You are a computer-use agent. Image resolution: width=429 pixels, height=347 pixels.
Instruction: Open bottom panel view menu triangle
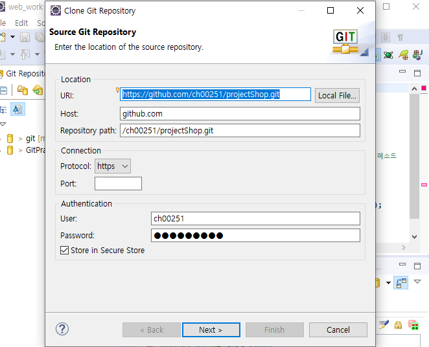tap(417, 282)
